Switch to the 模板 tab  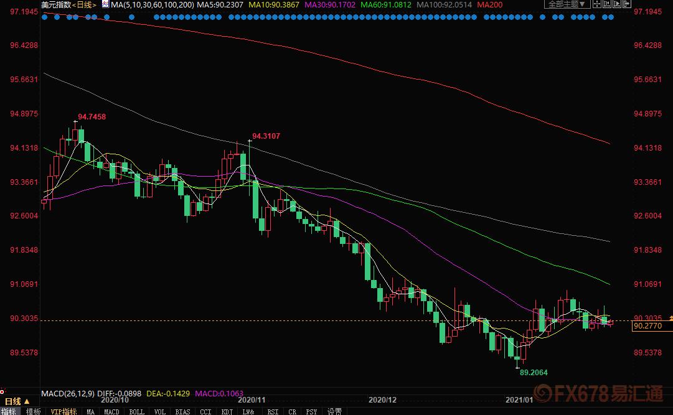pyautogui.click(x=33, y=411)
